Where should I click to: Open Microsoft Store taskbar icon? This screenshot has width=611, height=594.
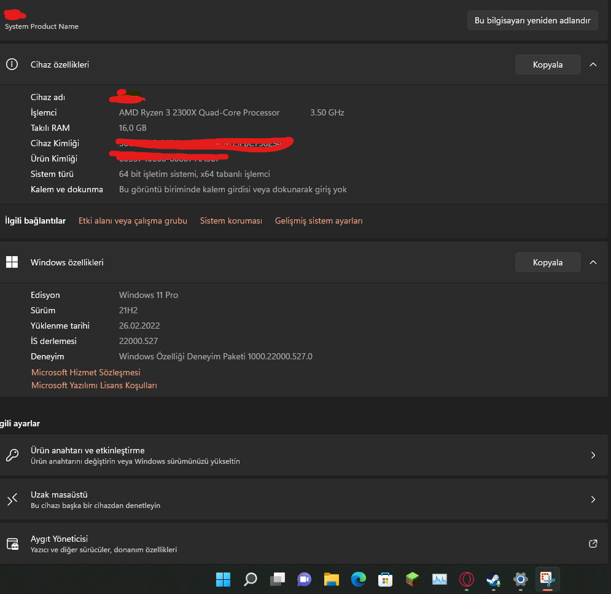tap(386, 579)
